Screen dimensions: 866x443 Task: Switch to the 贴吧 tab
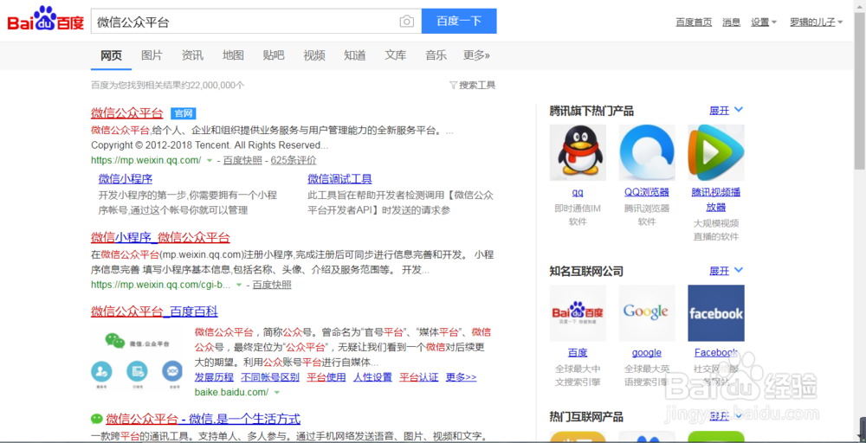(x=274, y=55)
